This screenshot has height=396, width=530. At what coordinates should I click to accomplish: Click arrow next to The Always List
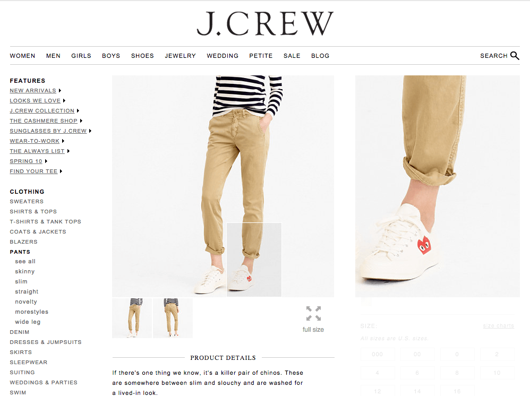(69, 151)
